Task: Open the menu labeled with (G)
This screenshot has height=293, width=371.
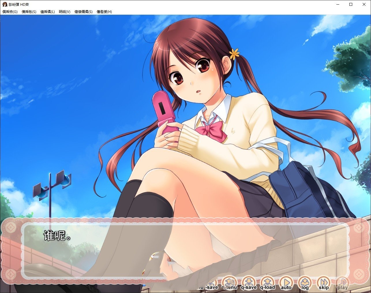Action: coord(10,12)
